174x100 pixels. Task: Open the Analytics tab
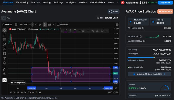(x=71, y=3)
